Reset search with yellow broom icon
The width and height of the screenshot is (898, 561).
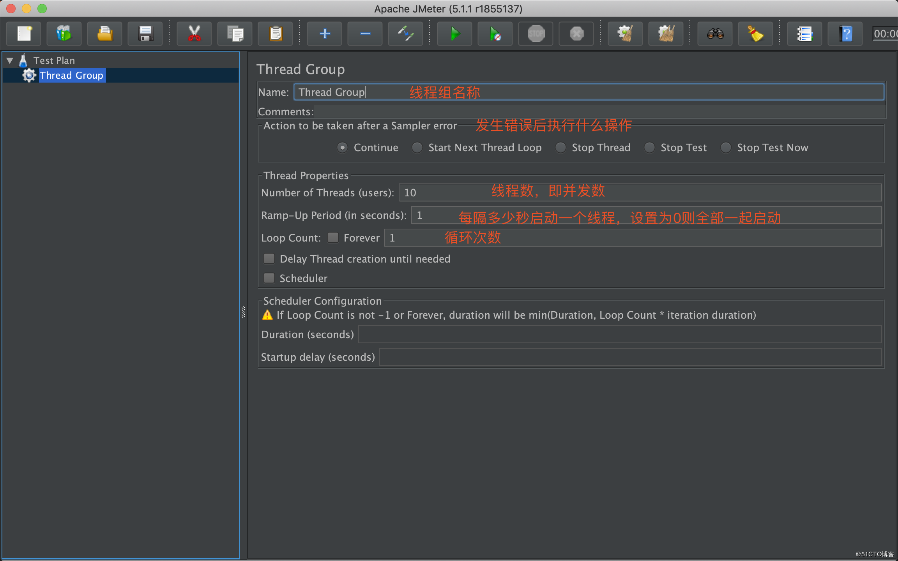pyautogui.click(x=756, y=34)
